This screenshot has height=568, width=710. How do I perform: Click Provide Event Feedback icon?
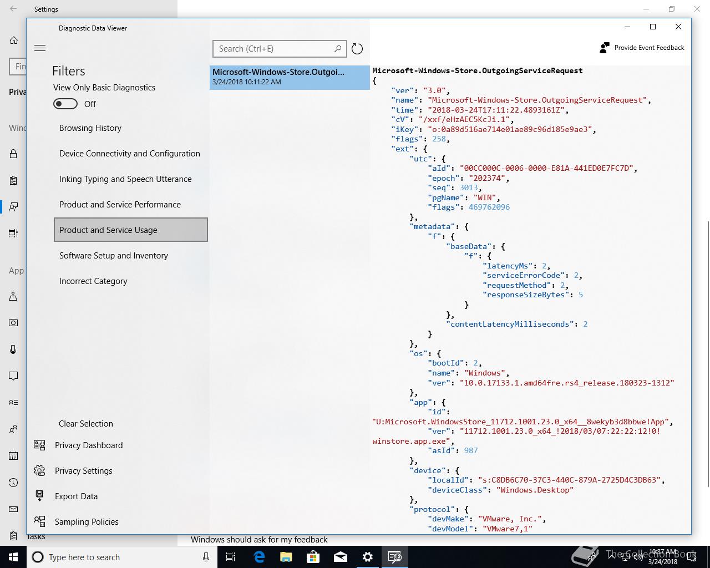605,48
